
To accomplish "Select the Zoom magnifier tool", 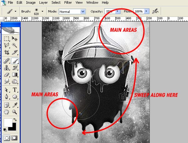I will tap(15, 112).
